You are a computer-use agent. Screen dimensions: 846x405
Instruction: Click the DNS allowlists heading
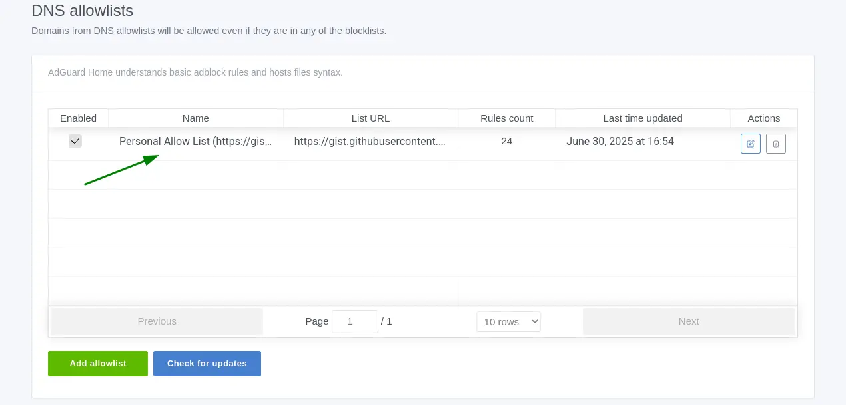(83, 11)
